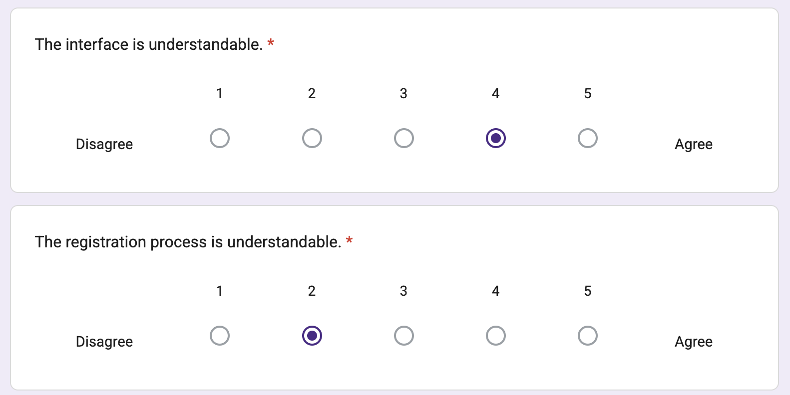The width and height of the screenshot is (790, 395).
Task: Select rating 1 for registration process
Action: [220, 336]
